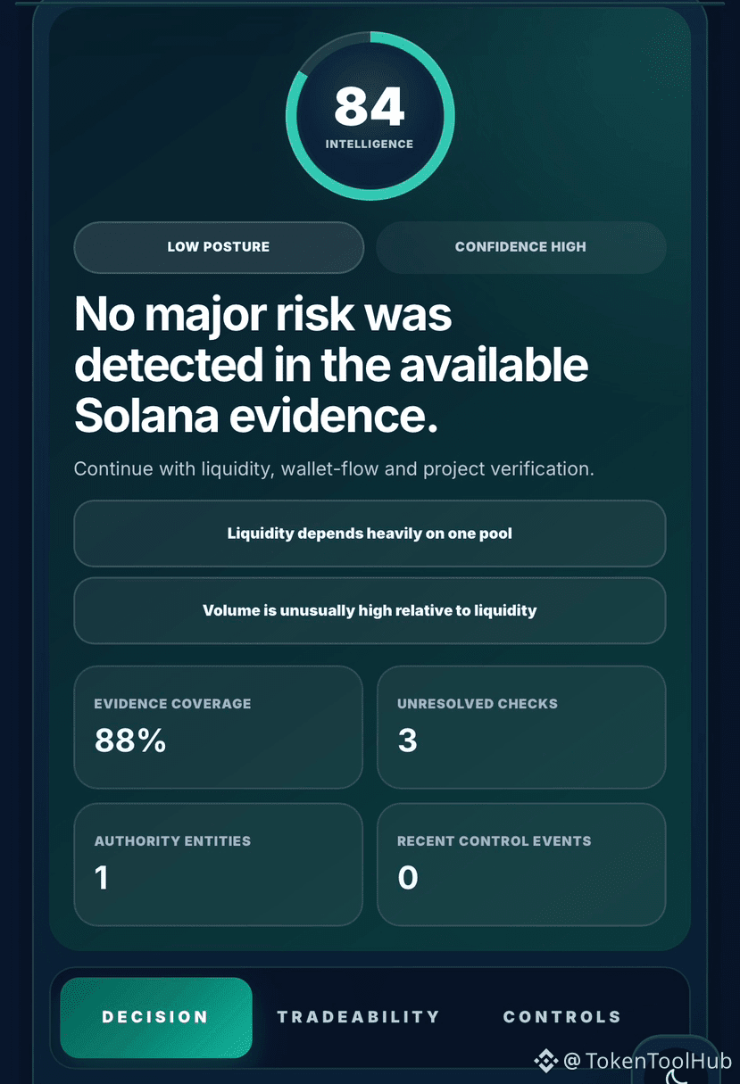Open the DECISION tab
Viewport: 740px width, 1084px height.
point(156,1017)
